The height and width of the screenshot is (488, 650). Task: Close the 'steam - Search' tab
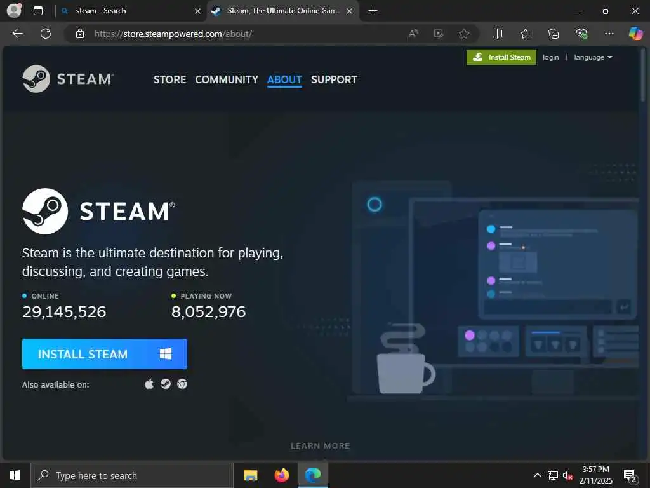click(x=198, y=11)
